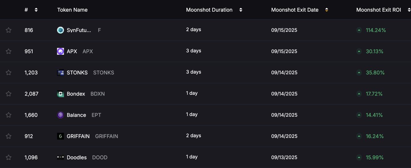The height and width of the screenshot is (168, 411).
Task: Sort by Moonshot Exit ROI column
Action: point(409,10)
